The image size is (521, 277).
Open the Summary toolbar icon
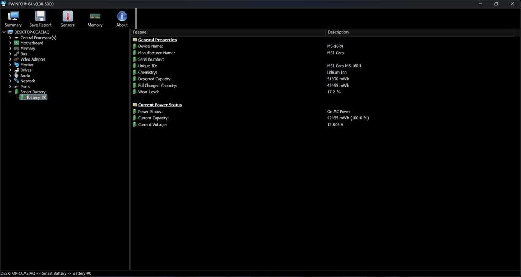14,16
